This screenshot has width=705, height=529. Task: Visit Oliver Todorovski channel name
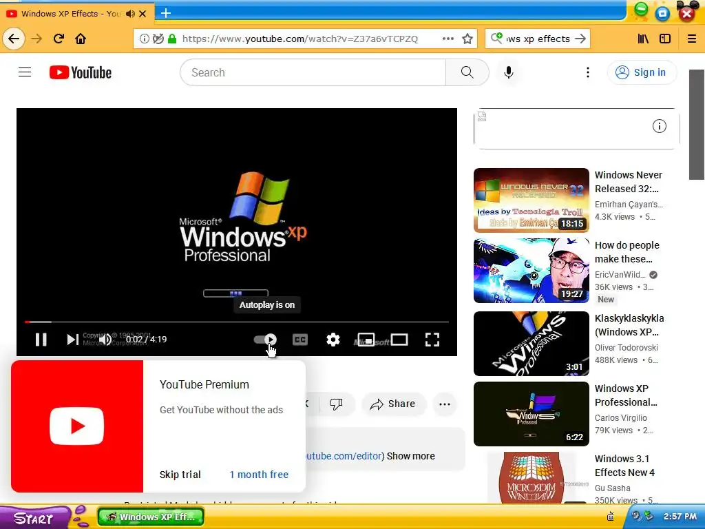627,347
